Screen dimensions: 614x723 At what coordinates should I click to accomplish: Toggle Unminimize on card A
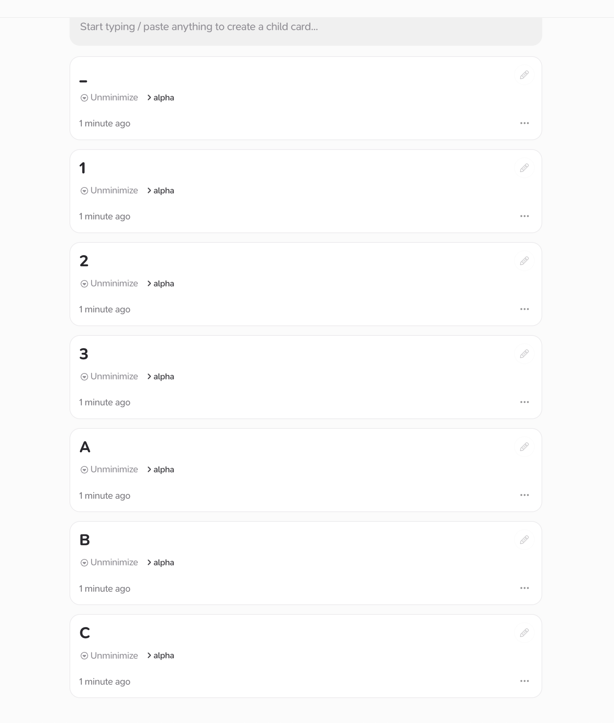(x=109, y=469)
